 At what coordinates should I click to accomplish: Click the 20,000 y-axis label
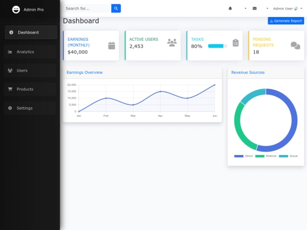pos(72,85)
